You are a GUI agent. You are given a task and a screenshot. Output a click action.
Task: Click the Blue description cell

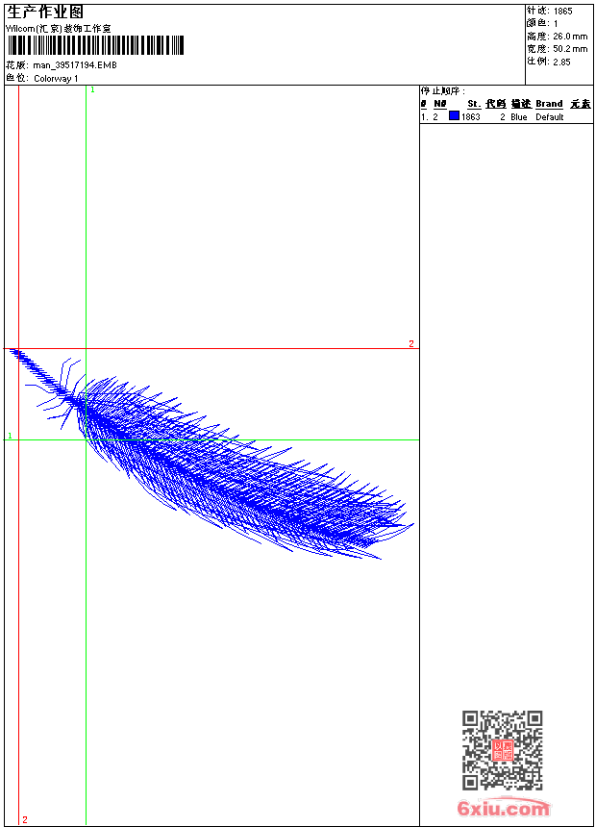point(518,117)
